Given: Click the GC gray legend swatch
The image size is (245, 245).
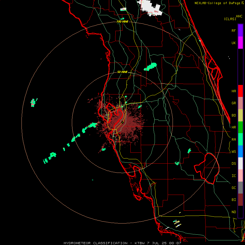Looking at the screenshot, I should click(x=240, y=188).
